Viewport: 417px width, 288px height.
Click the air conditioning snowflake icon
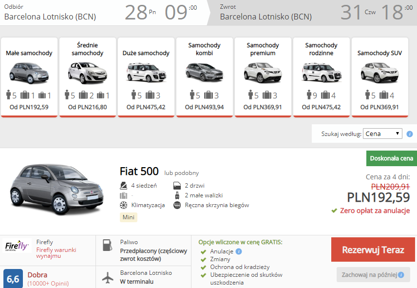click(123, 205)
